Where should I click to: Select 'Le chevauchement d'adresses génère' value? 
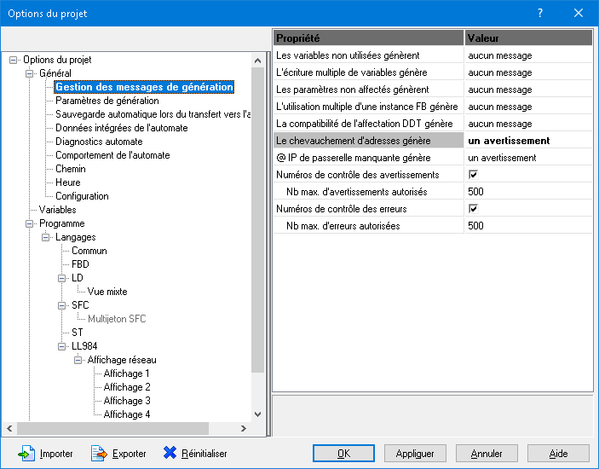pyautogui.click(x=527, y=141)
